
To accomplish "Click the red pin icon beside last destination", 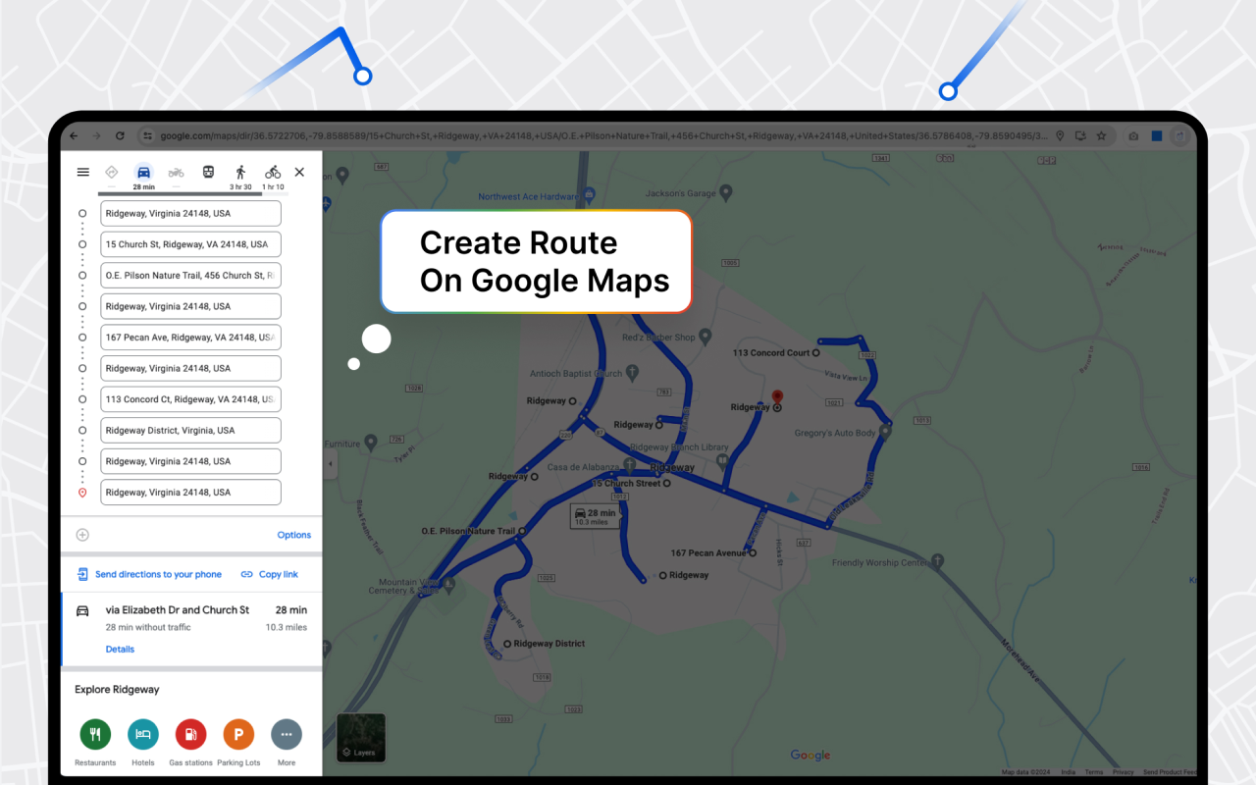I will pos(82,493).
